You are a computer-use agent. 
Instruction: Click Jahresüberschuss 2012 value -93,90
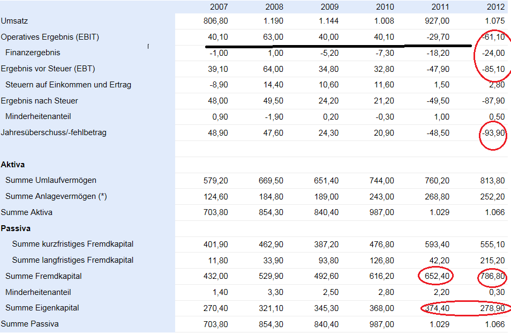pos(493,133)
